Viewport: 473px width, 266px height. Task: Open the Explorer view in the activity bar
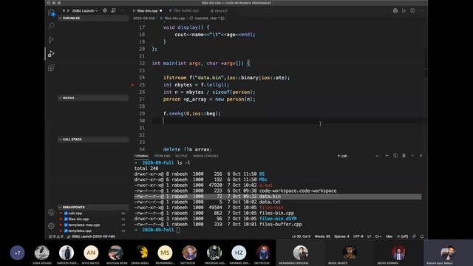pos(51,13)
